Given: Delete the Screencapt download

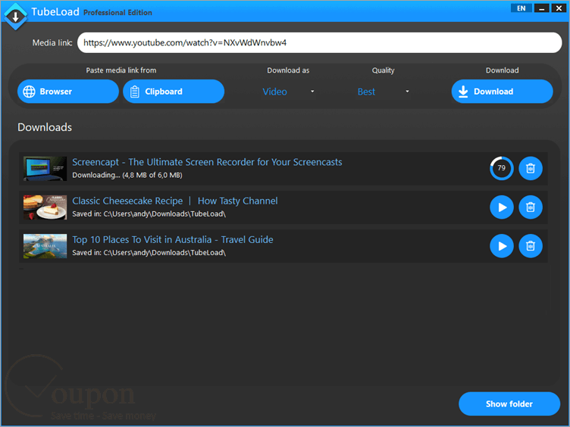Looking at the screenshot, I should [531, 168].
